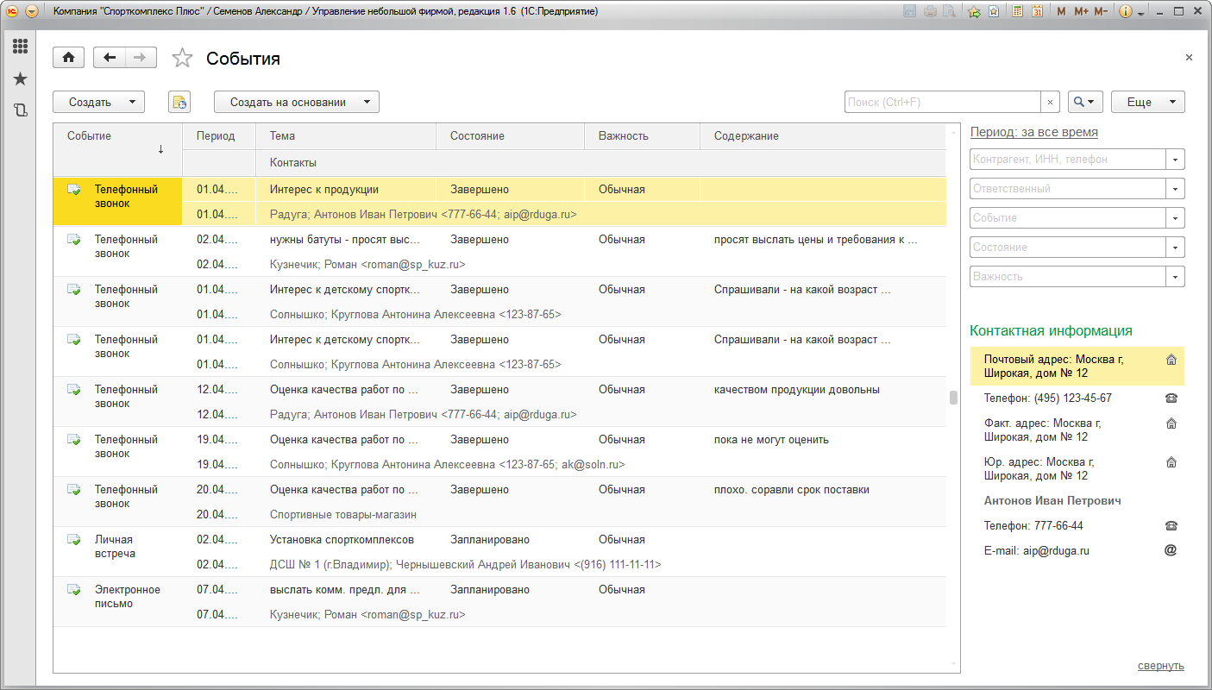The height and width of the screenshot is (690, 1212).
Task: Open the history scroll icon in sidebar
Action: [20, 110]
